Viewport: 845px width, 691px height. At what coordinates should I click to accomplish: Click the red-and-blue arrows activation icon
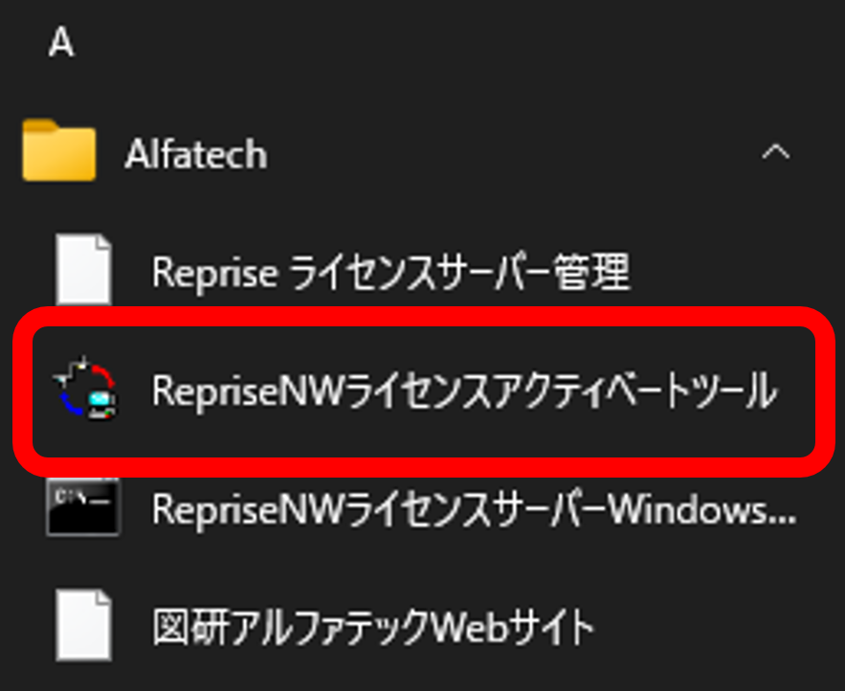pyautogui.click(x=85, y=391)
